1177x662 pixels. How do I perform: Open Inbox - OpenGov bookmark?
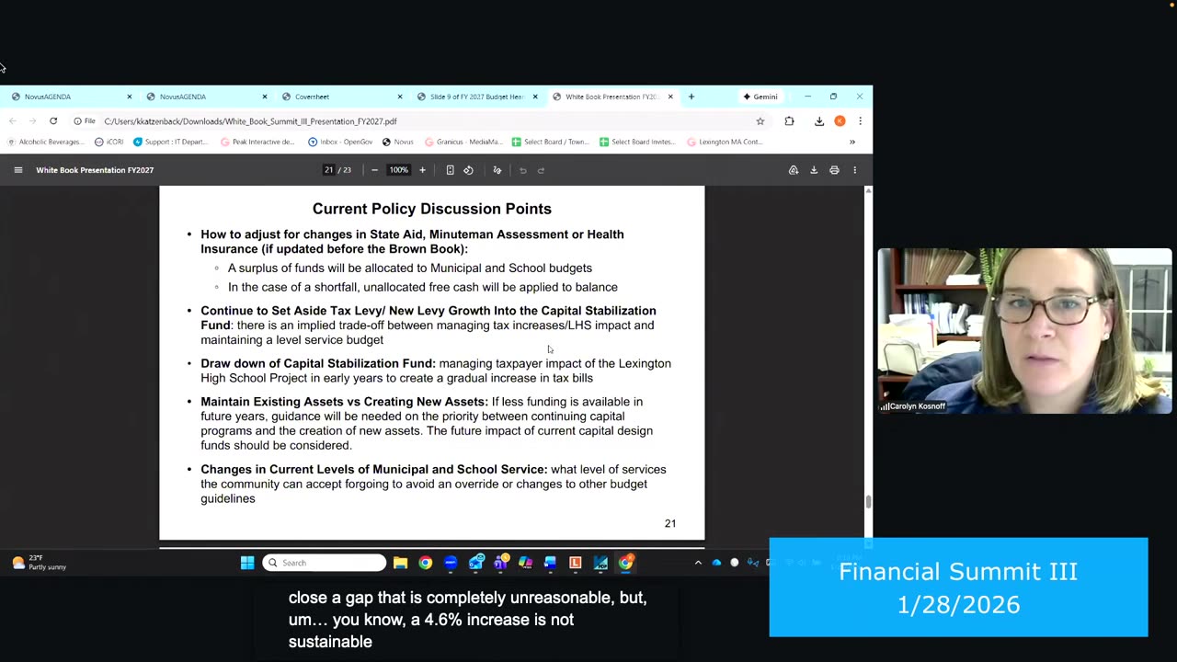pos(340,142)
